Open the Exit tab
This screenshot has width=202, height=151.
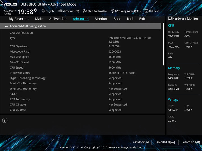point(142,19)
